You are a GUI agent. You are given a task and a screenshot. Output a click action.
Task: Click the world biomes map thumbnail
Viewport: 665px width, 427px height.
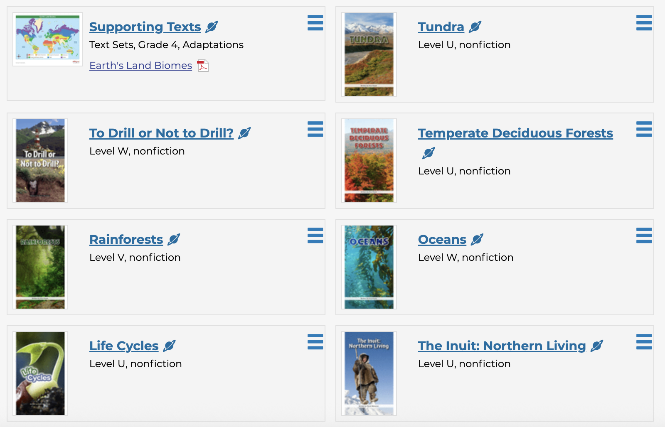(x=48, y=39)
